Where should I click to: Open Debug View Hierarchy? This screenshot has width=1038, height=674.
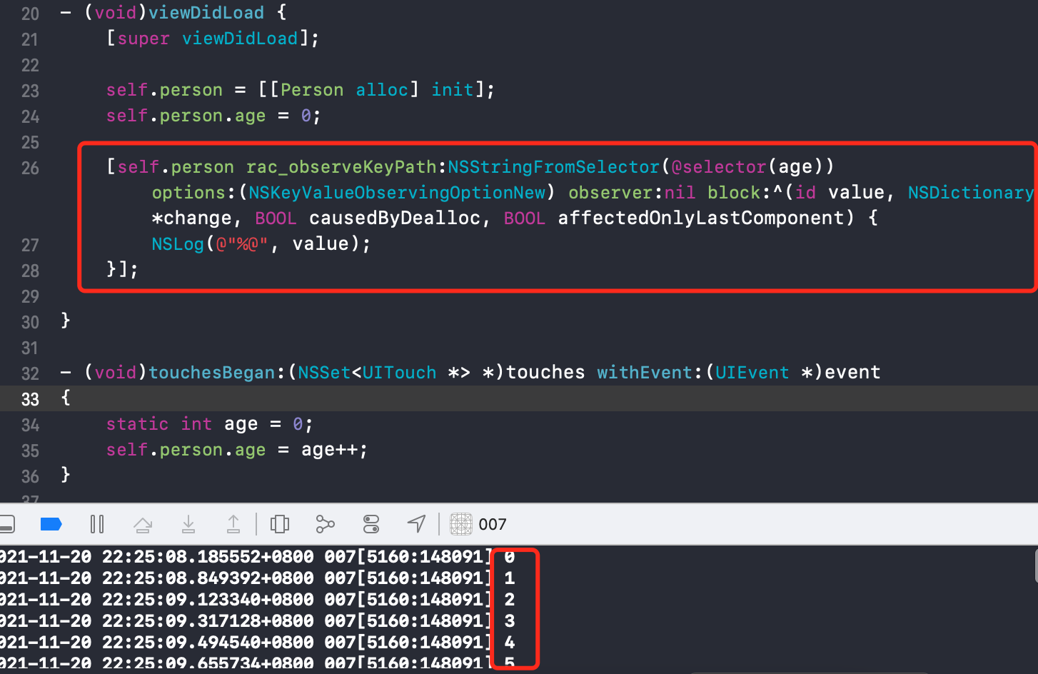[280, 525]
